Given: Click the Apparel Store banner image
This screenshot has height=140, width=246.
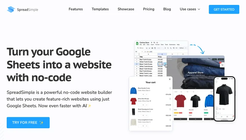Looking at the screenshot, I should click(x=196, y=73).
